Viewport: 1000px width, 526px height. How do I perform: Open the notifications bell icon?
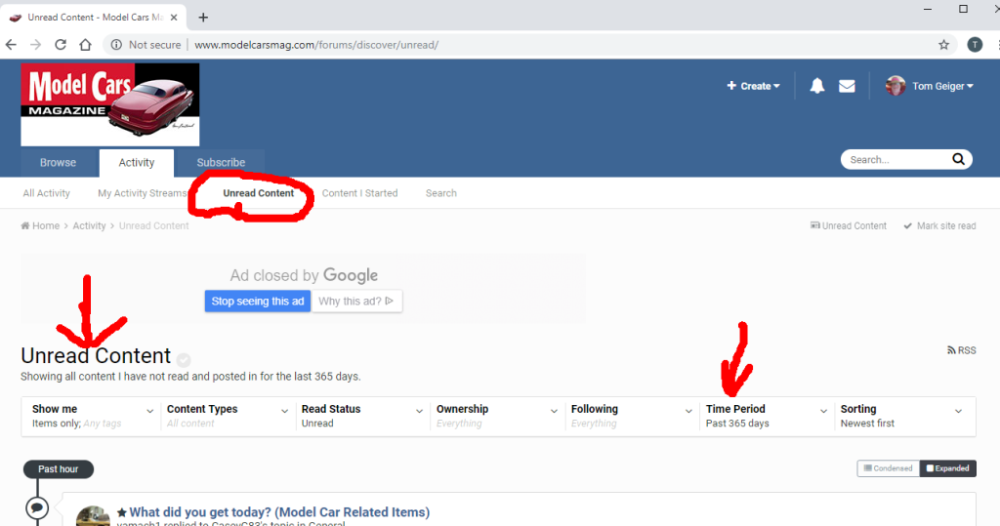tap(817, 86)
